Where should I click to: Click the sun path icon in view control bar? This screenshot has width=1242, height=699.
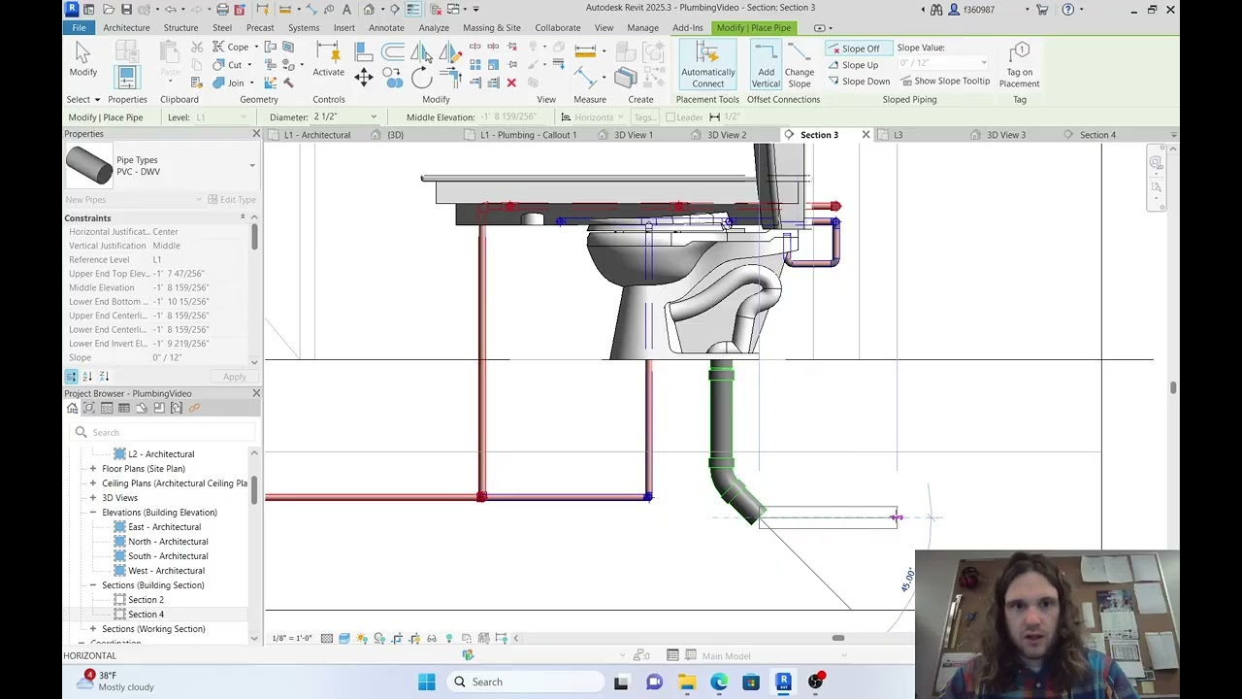click(x=362, y=638)
